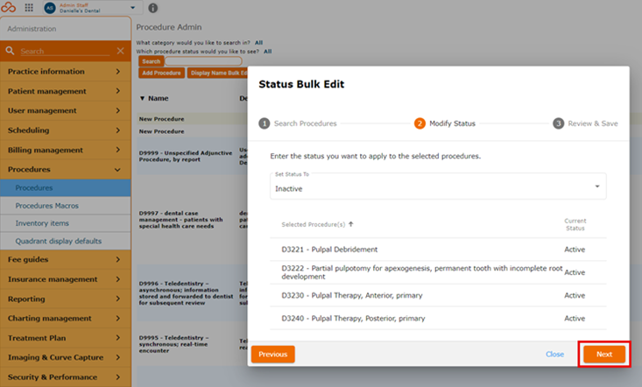Select D3221 - Pulpal Debridement row
The height and width of the screenshot is (387, 642).
[438, 250]
